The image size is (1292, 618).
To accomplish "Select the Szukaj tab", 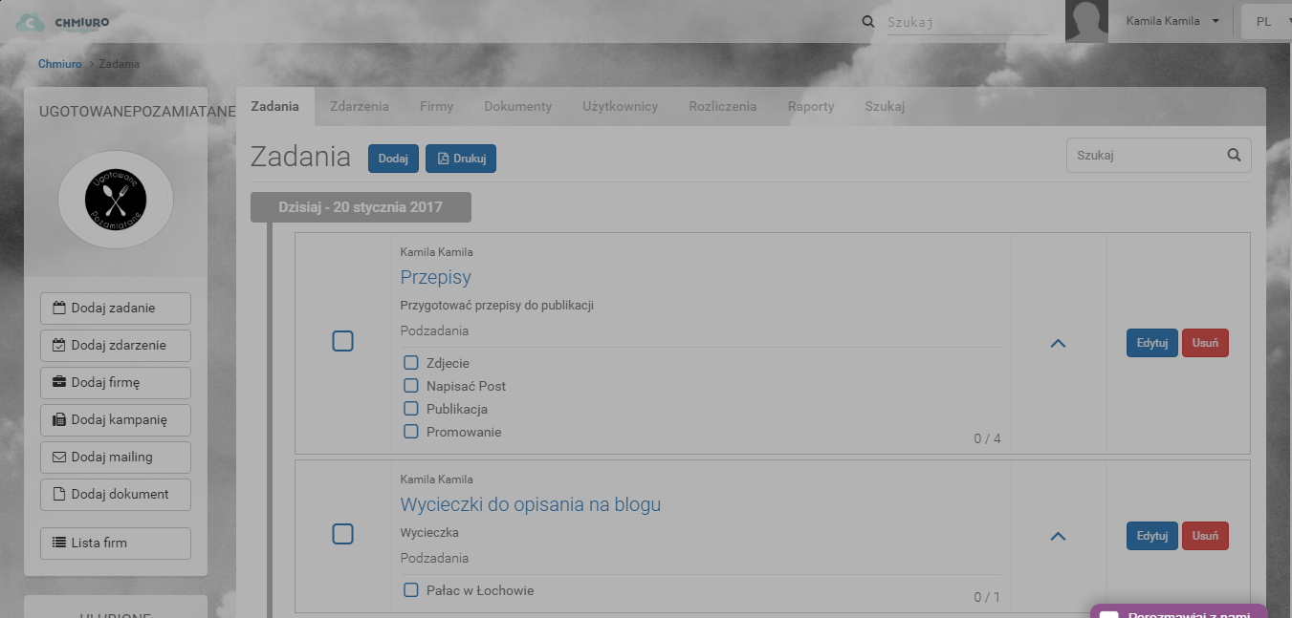I will tap(885, 106).
